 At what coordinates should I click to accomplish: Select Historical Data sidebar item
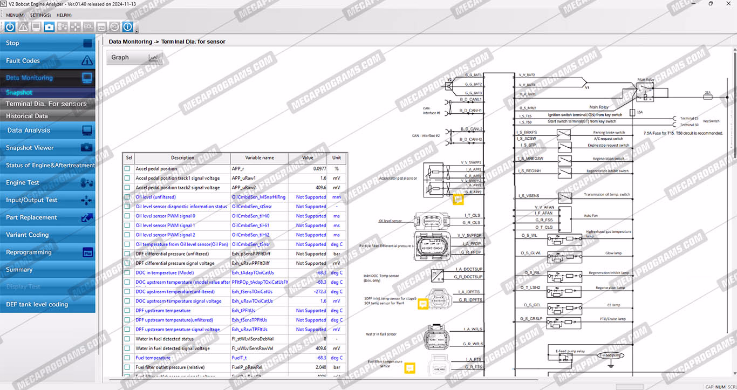pyautogui.click(x=47, y=116)
